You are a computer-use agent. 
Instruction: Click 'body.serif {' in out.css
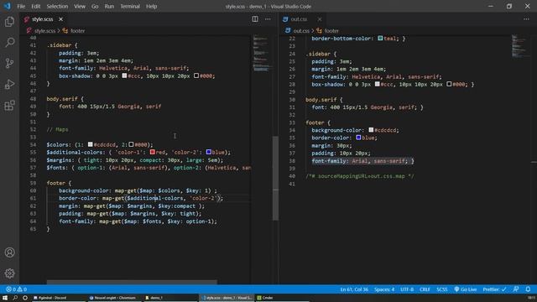click(324, 100)
